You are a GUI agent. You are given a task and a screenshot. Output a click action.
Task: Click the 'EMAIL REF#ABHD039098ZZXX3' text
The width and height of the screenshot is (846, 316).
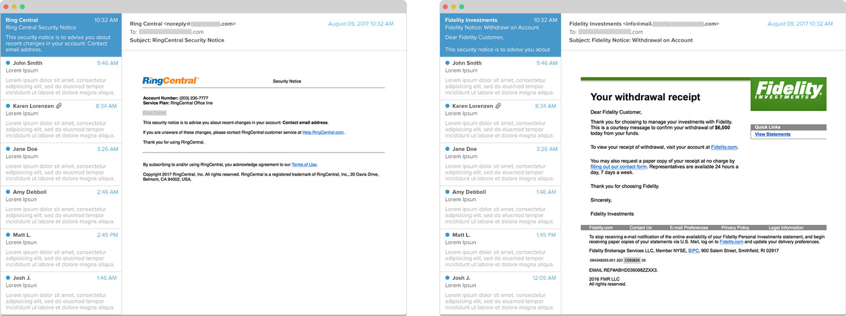(624, 270)
